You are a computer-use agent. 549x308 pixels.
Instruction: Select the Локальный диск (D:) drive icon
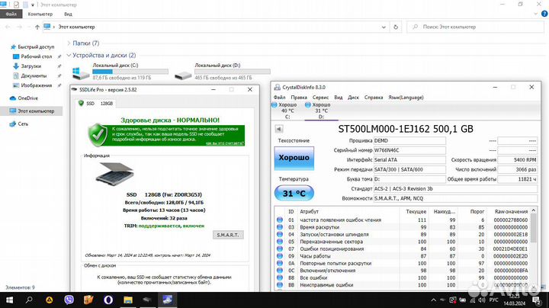click(183, 75)
